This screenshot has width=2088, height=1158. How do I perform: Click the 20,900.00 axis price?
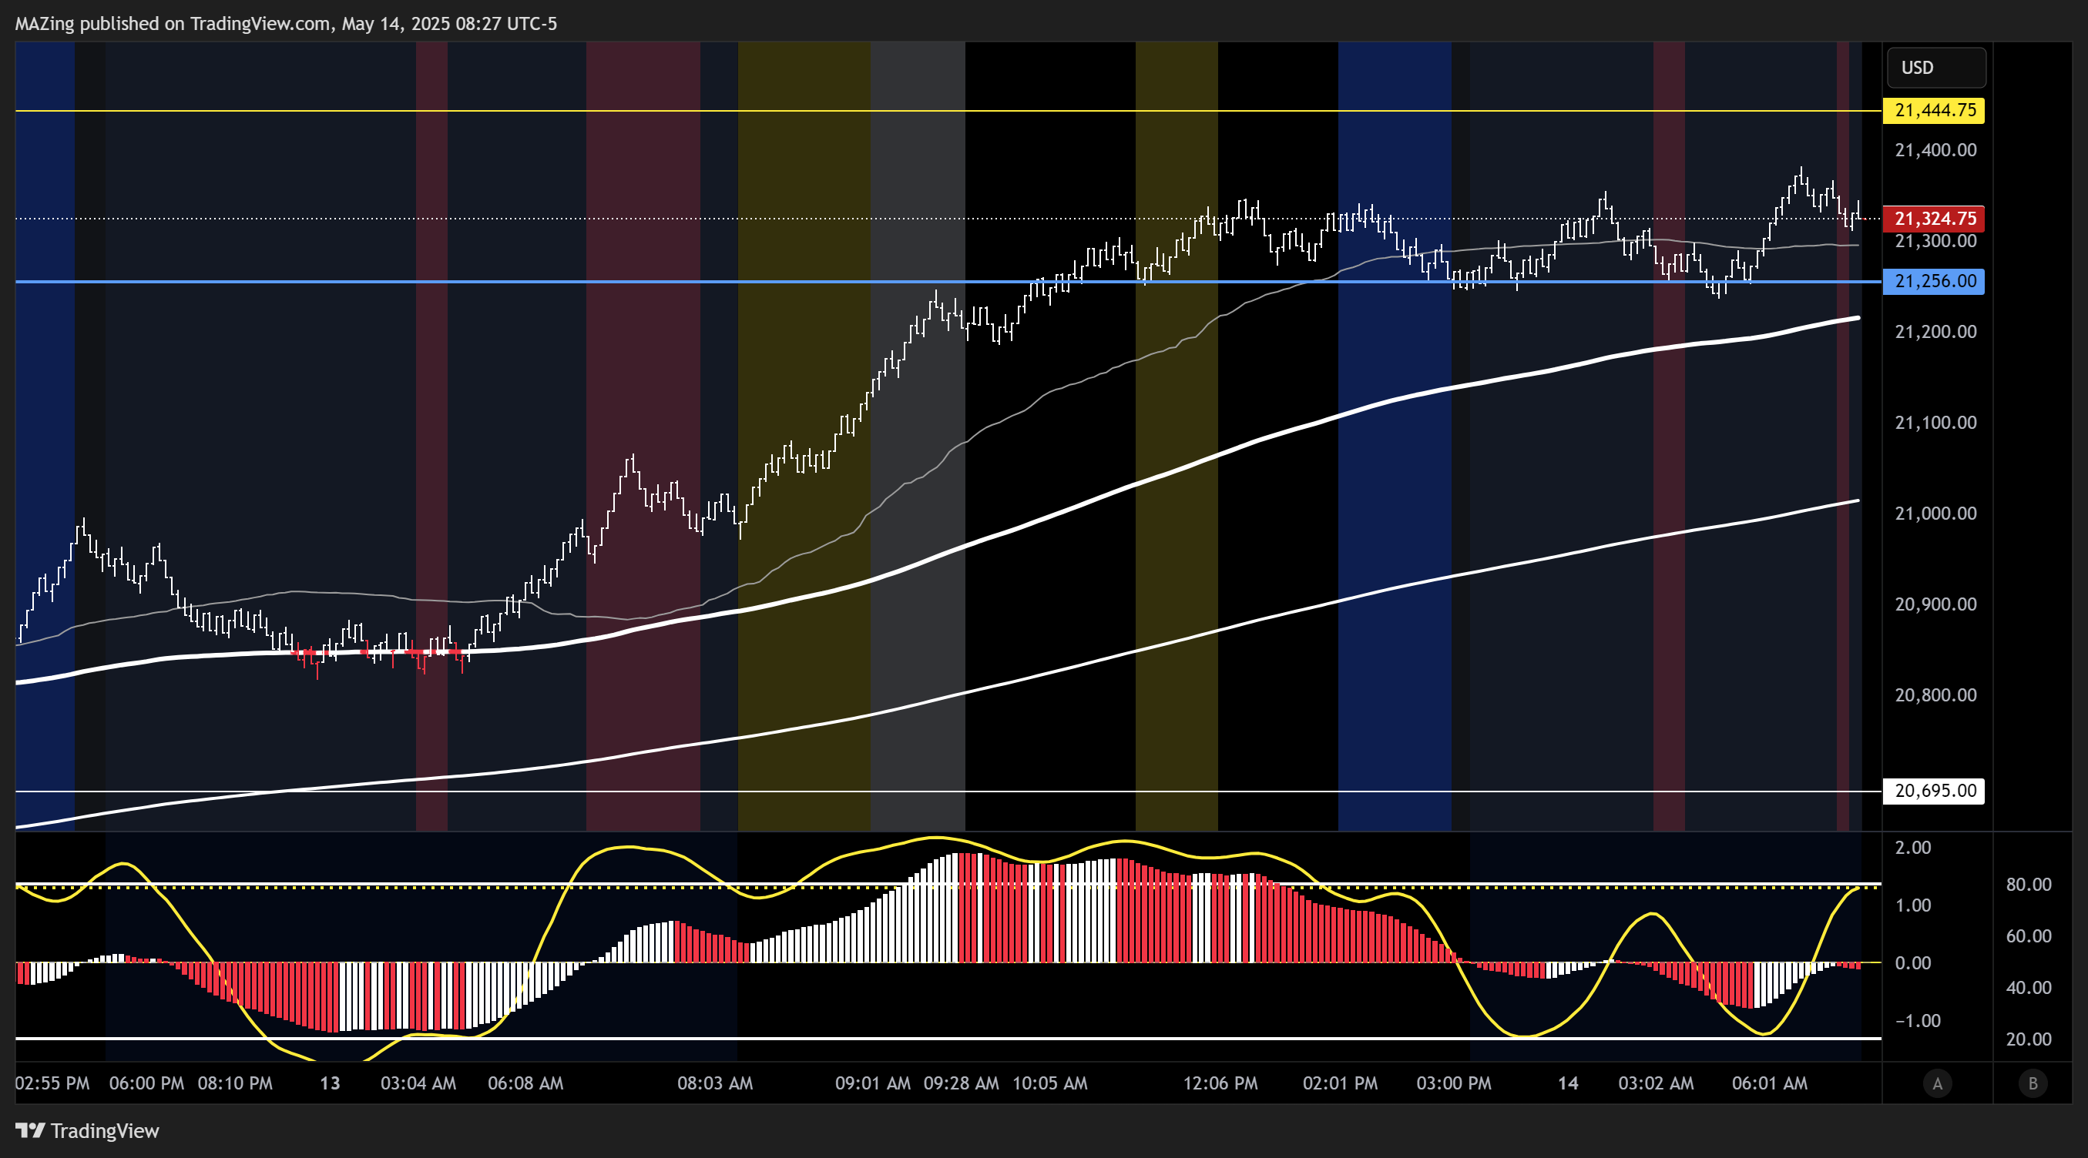[x=1935, y=604]
